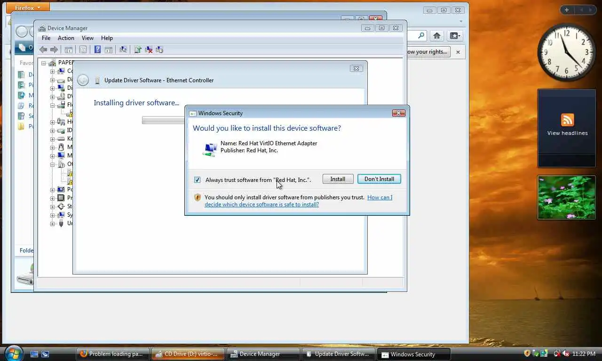Expand the Processors category node
This screenshot has height=361, width=602.
(x=52, y=198)
